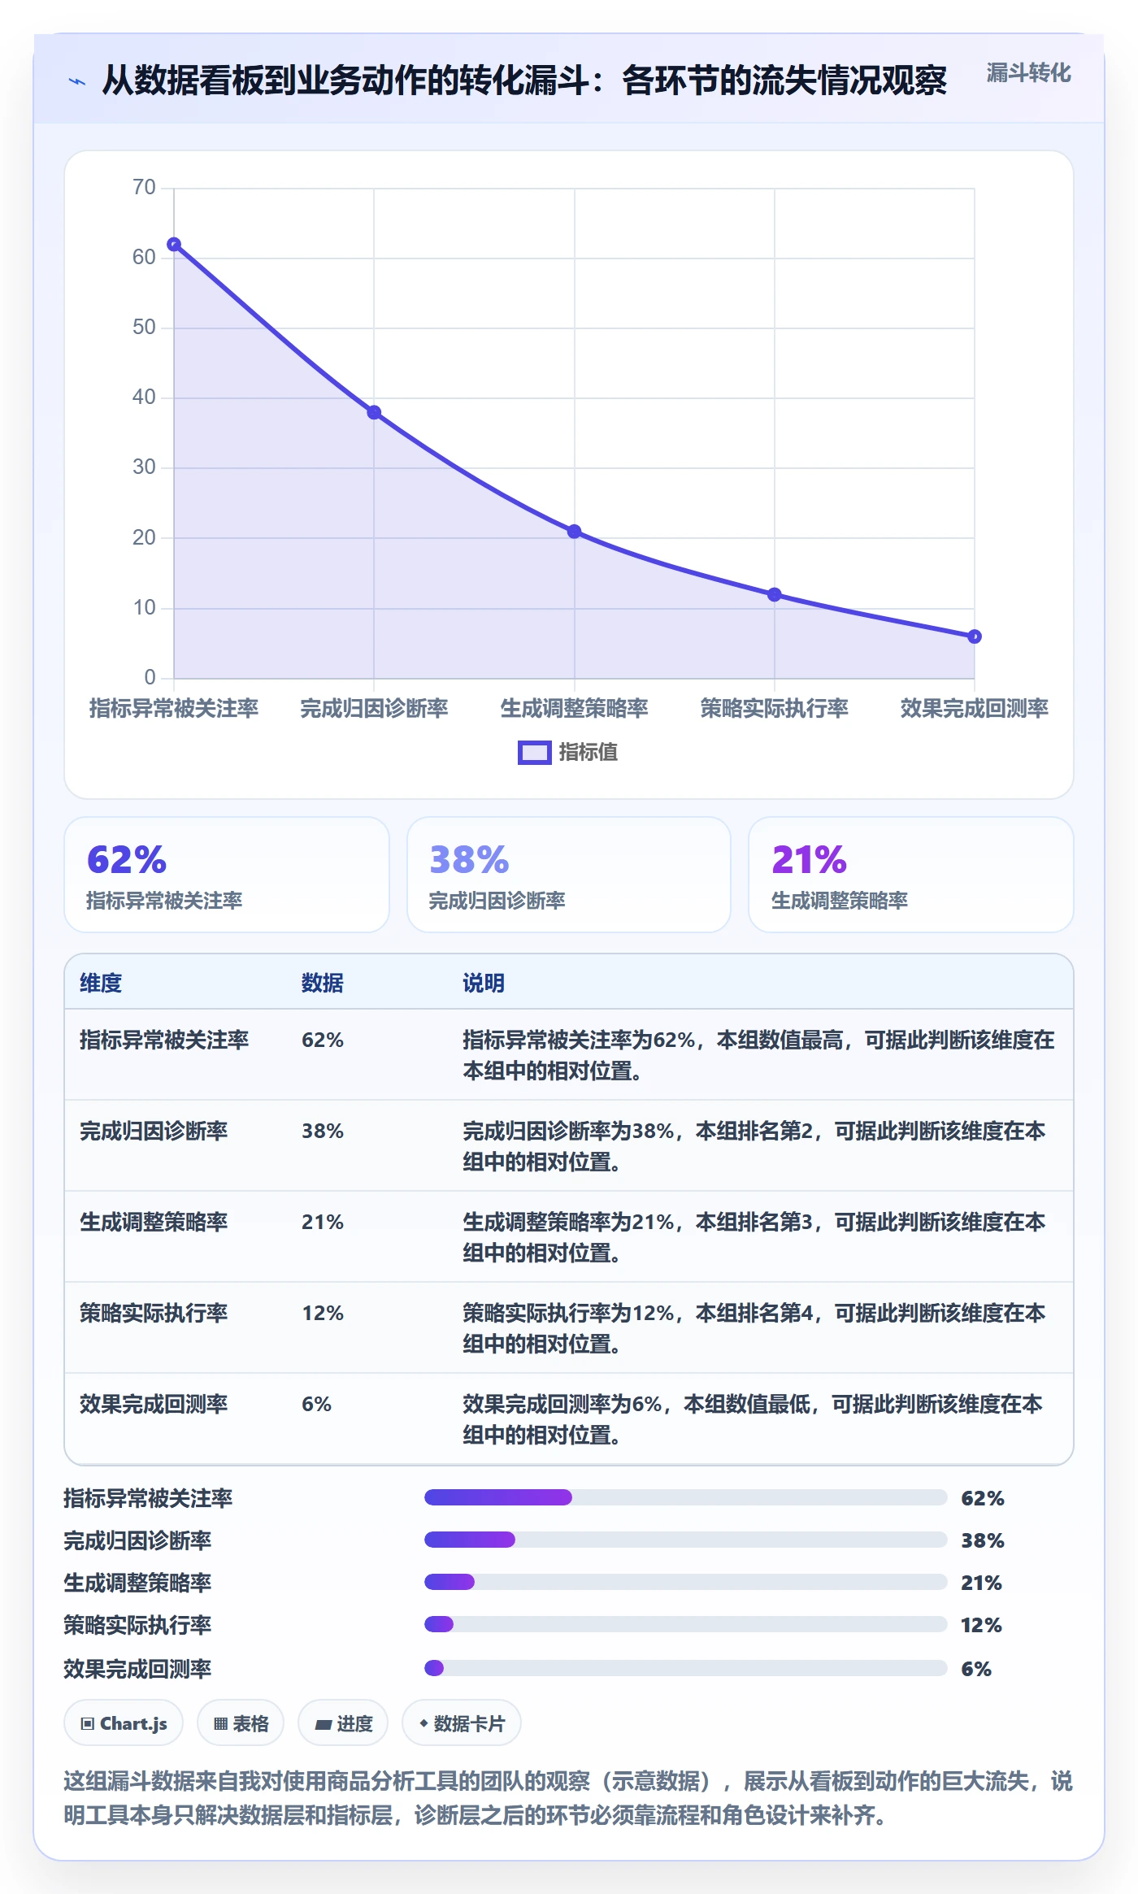Click the footnote paragraph about 漏斗数据
Viewport: 1138px width, 1894px height.
click(x=568, y=1798)
